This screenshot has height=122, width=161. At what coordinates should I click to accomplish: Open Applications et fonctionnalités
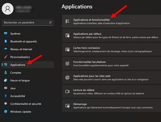click(x=111, y=21)
